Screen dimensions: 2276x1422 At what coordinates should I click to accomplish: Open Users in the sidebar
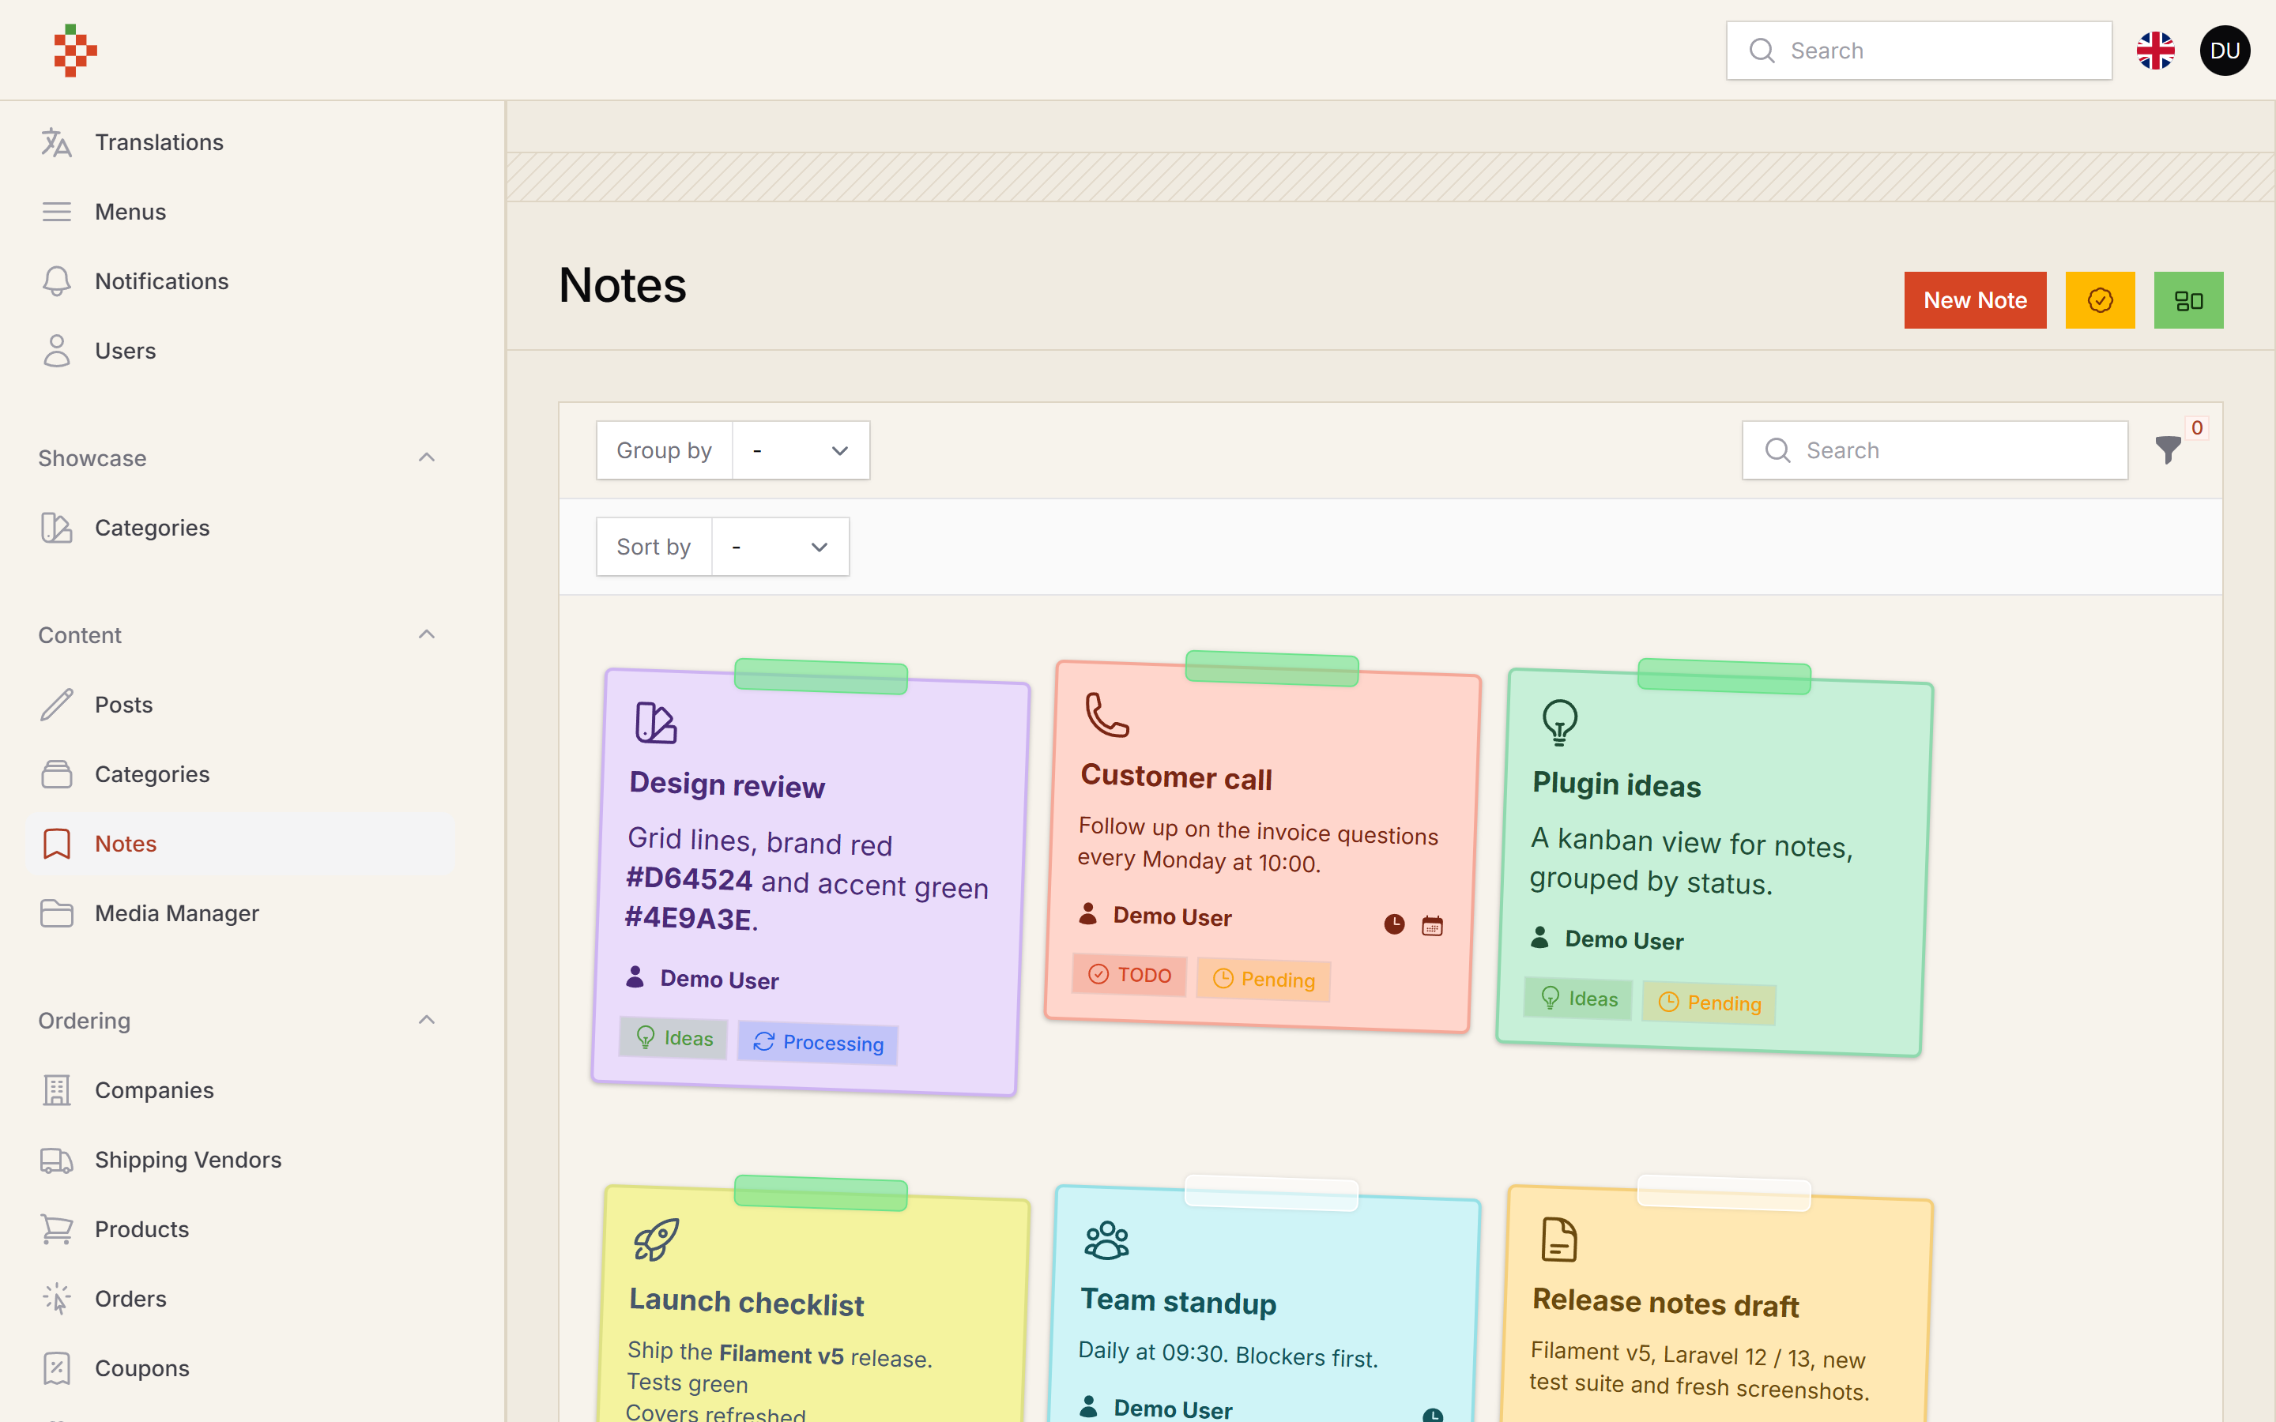pos(241,351)
